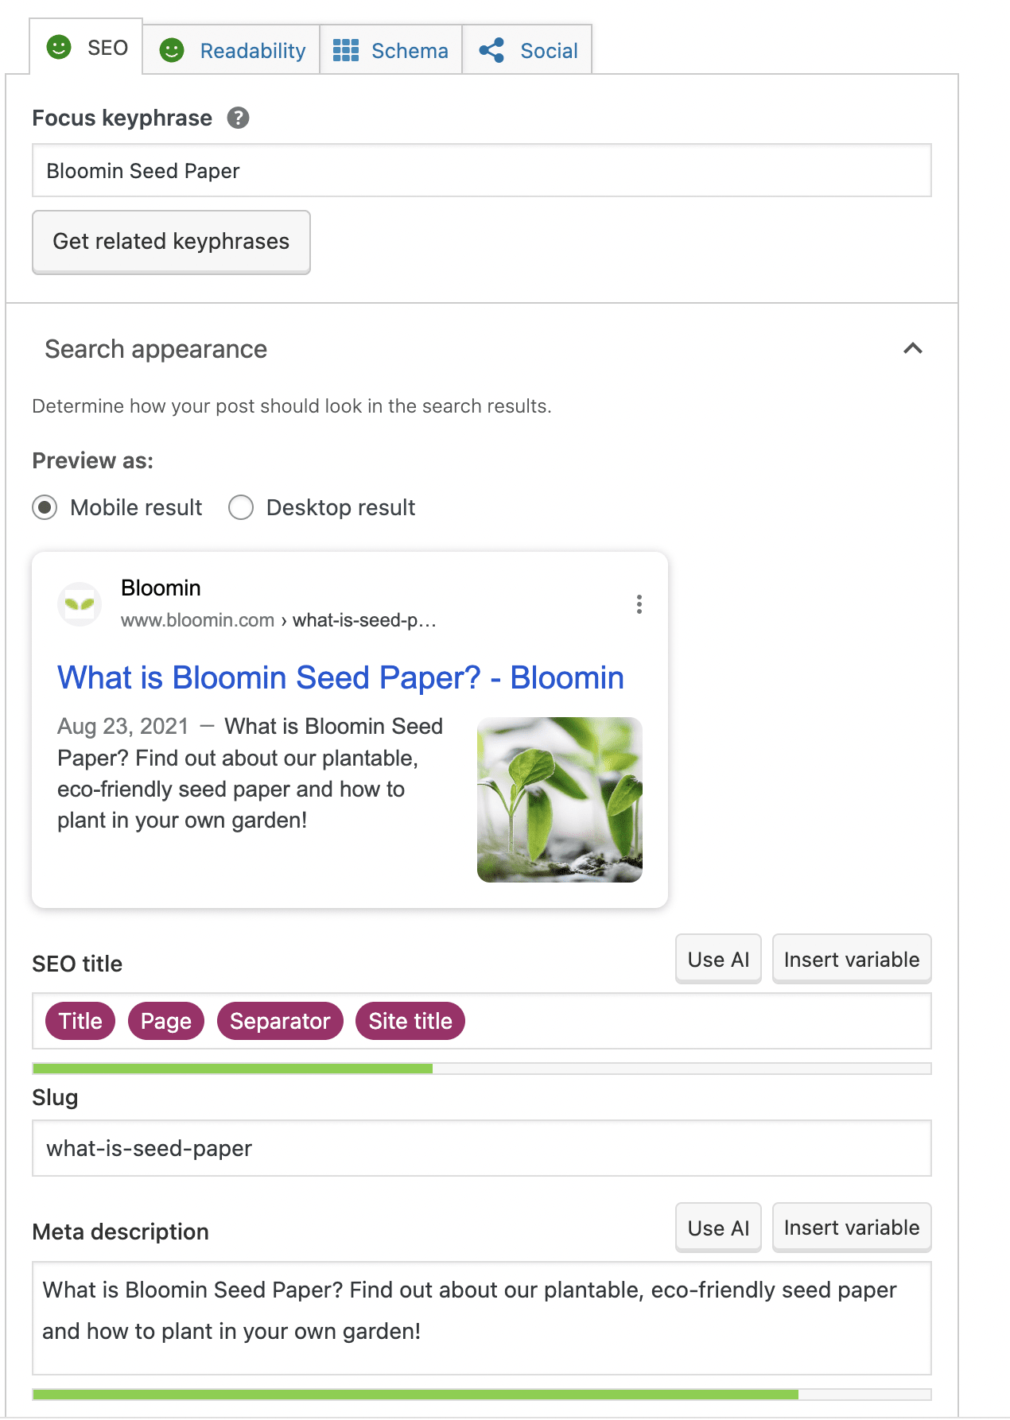This screenshot has width=1010, height=1420.
Task: Click the green smiley on the SEO tab
Action: point(59,47)
